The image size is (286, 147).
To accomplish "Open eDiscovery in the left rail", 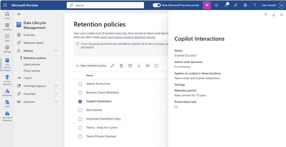I will (x=7, y=93).
